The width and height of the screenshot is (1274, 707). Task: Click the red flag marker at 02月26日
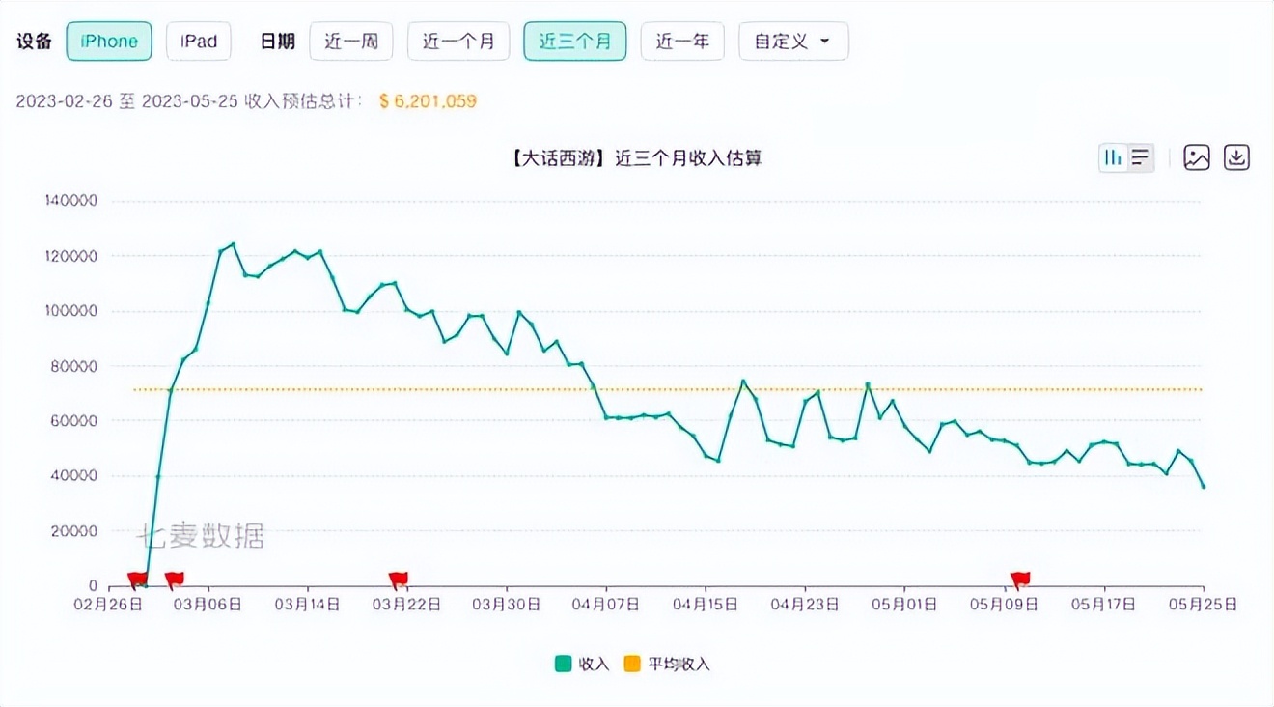[138, 578]
